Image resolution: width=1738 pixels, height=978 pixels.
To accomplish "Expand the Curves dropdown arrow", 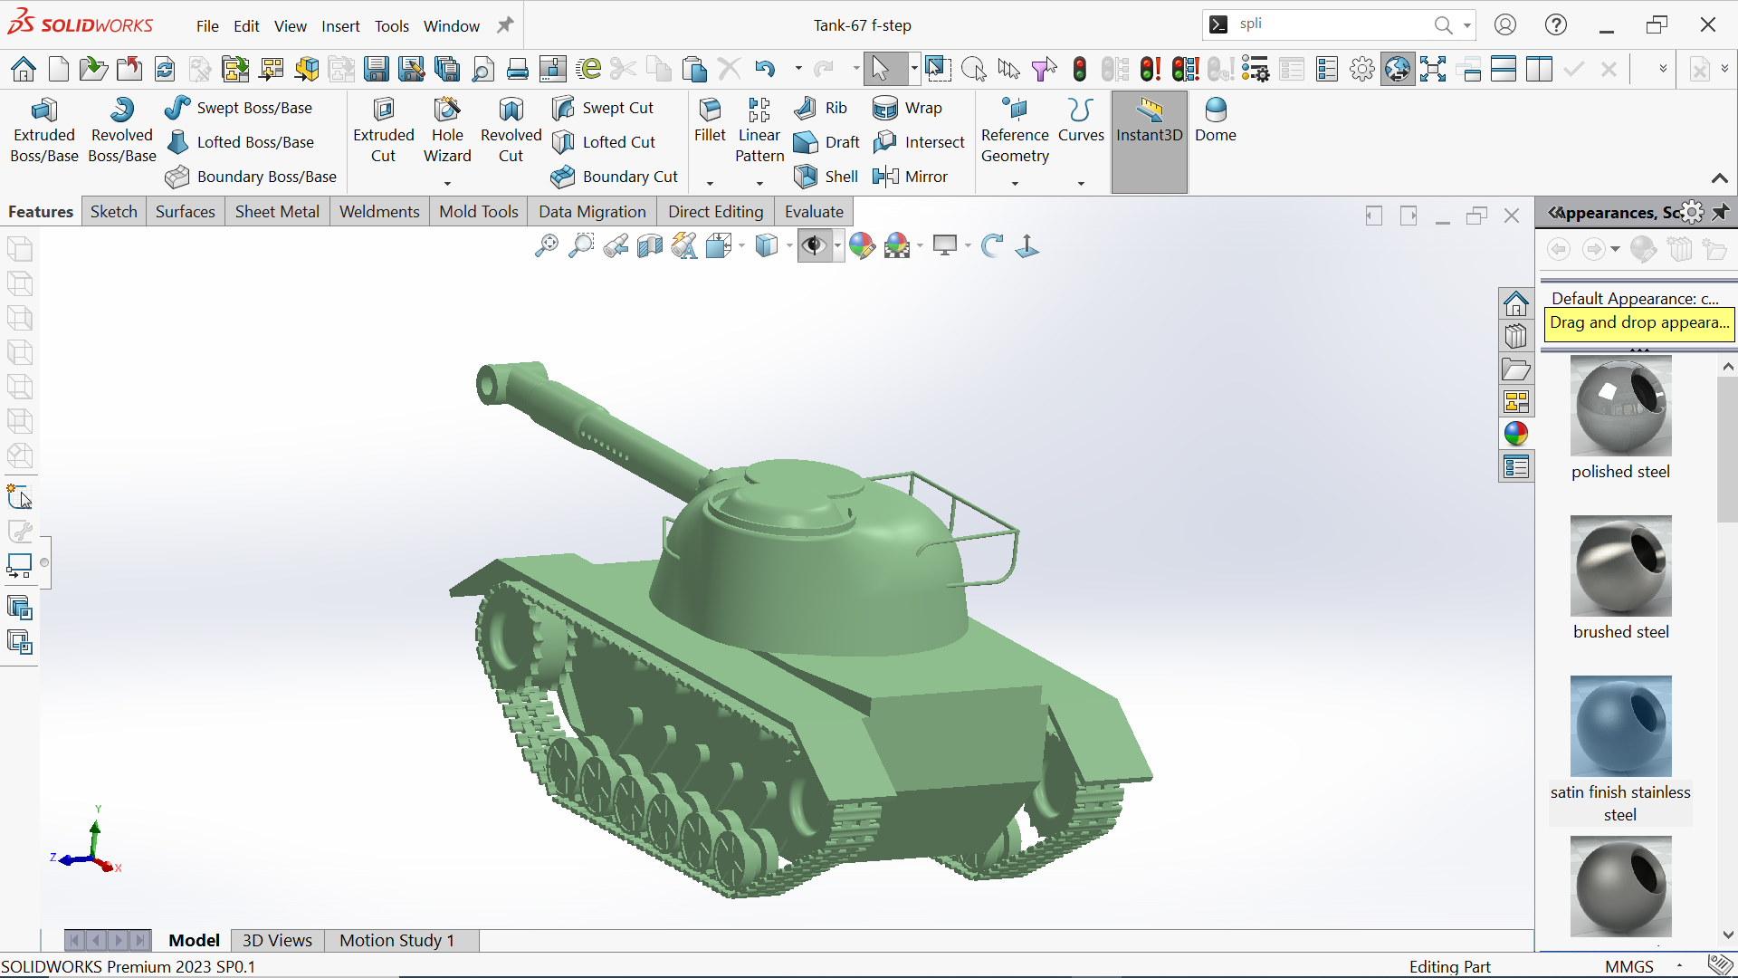I will (x=1081, y=184).
